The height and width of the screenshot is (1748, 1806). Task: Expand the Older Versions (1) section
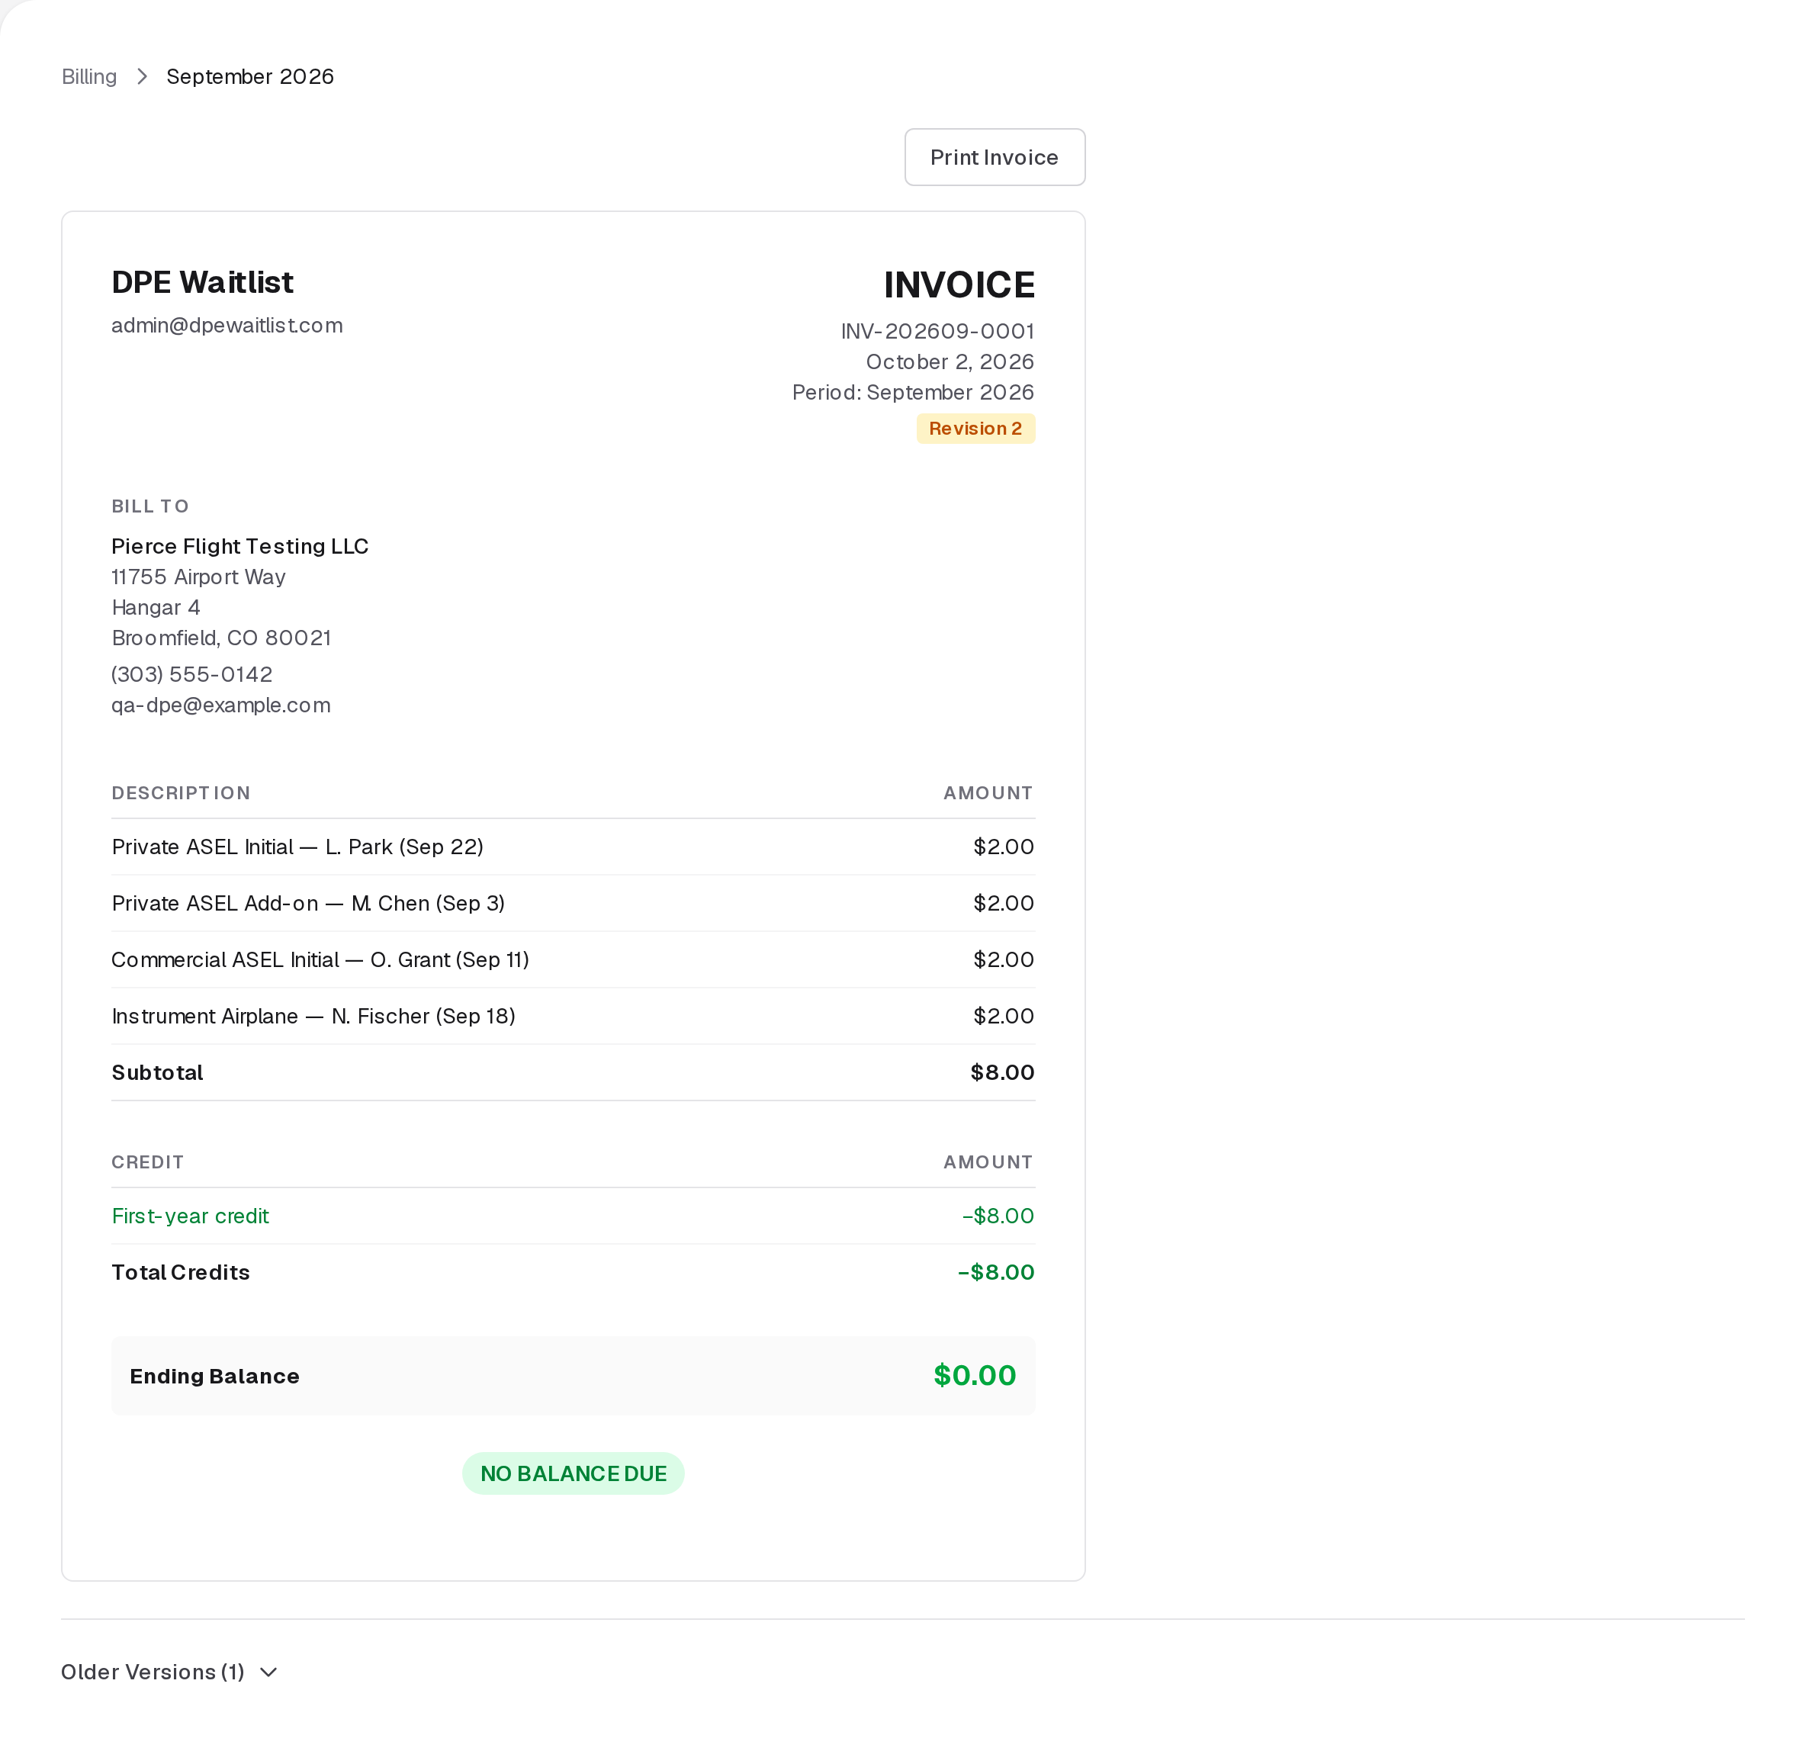[x=169, y=1672]
